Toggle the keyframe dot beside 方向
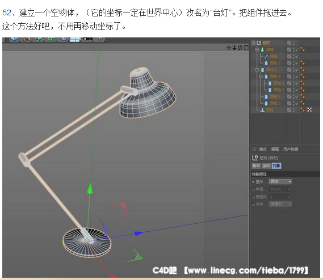 [253, 204]
